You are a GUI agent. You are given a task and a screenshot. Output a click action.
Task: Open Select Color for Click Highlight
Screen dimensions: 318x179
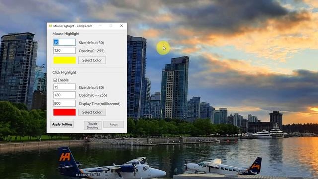(x=92, y=112)
